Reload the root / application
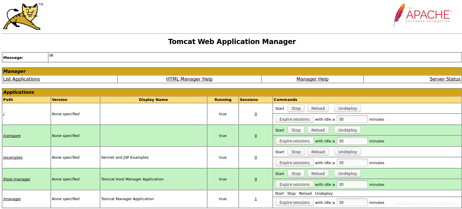462x209 pixels. [318, 108]
